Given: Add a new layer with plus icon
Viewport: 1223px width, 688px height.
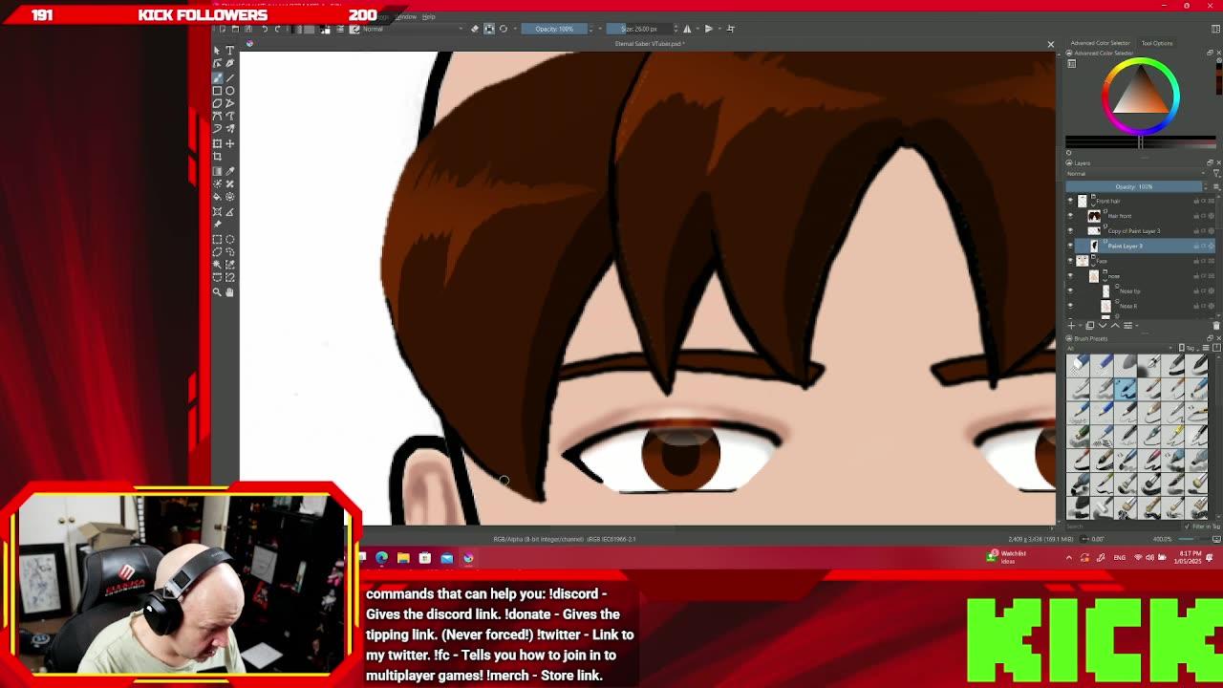Looking at the screenshot, I should click(1071, 326).
